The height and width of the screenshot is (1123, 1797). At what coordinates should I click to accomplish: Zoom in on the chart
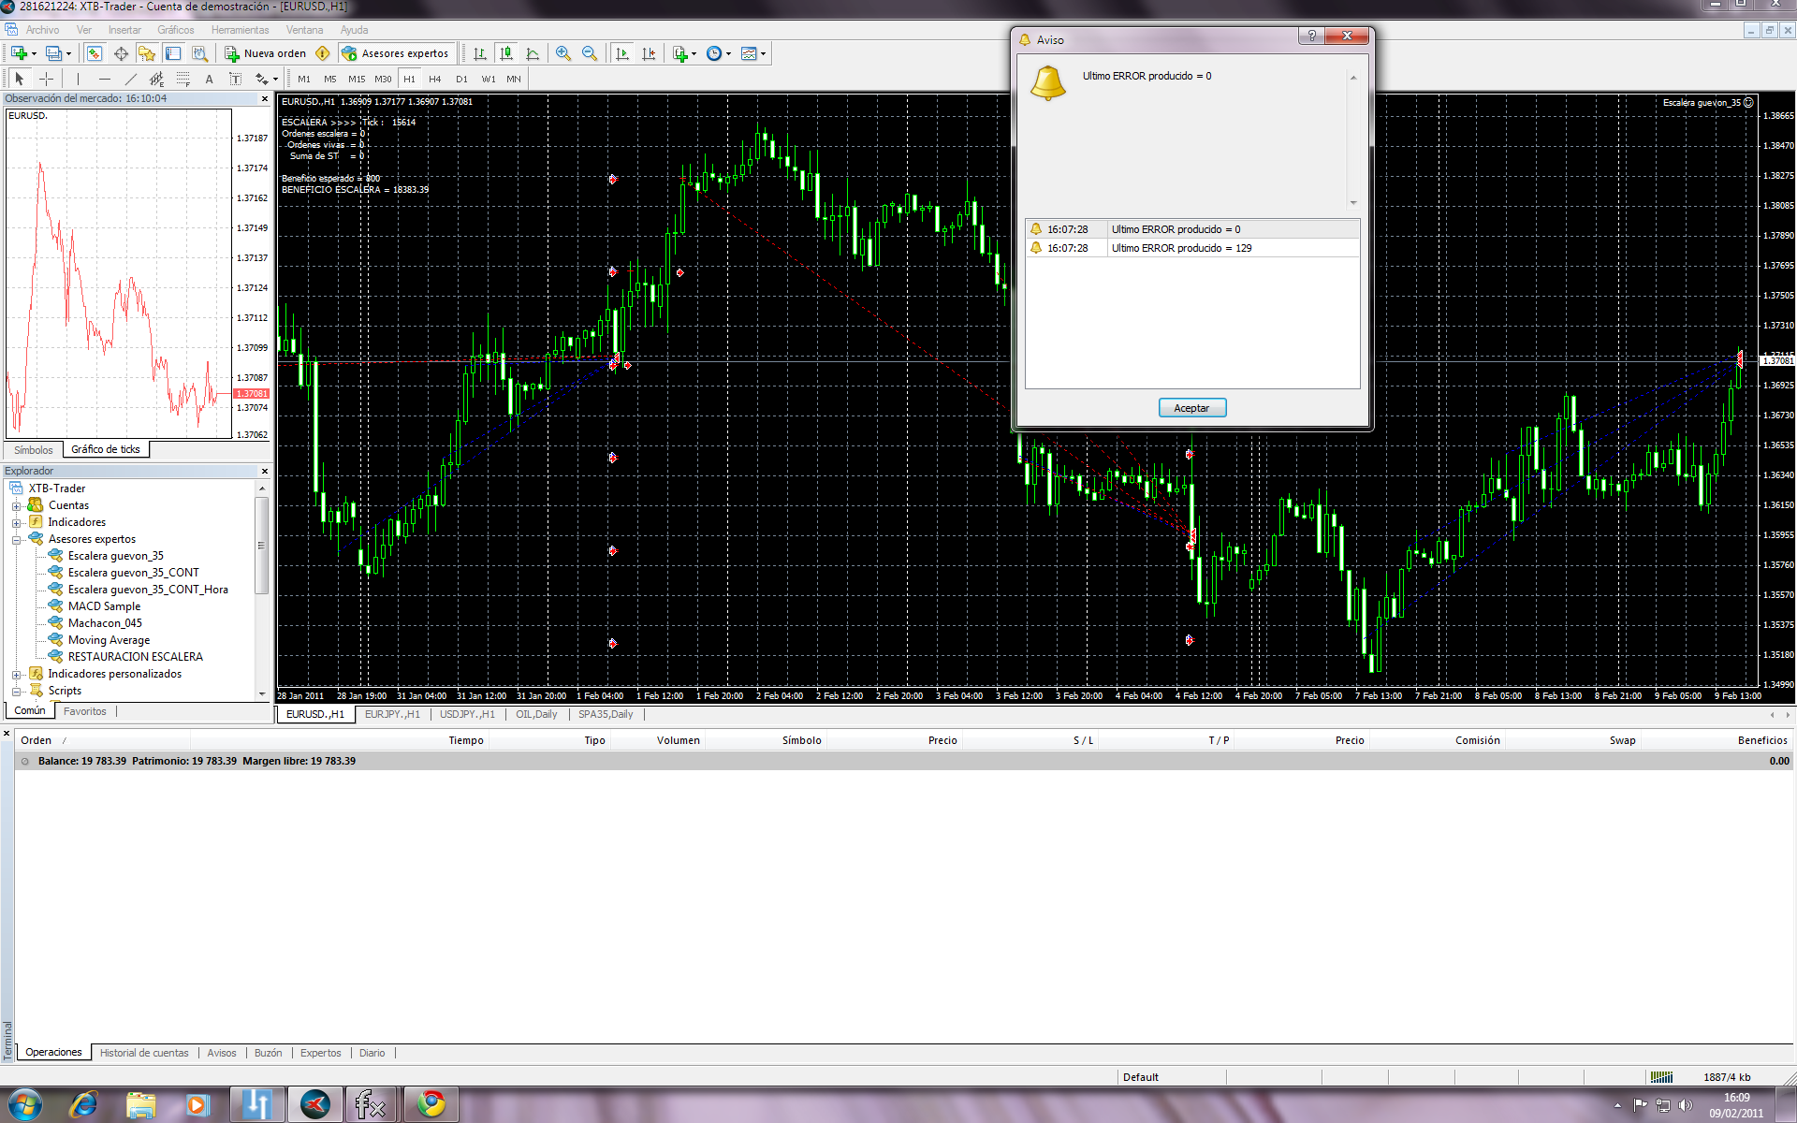tap(562, 53)
